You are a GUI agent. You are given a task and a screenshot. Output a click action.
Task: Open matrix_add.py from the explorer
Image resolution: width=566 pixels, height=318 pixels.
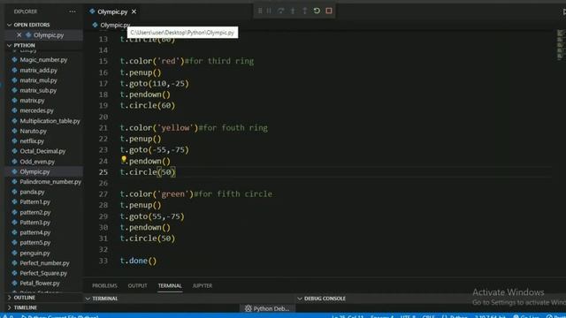click(39, 71)
